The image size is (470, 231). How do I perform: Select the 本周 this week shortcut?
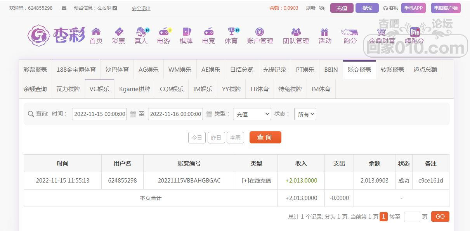pyautogui.click(x=235, y=137)
